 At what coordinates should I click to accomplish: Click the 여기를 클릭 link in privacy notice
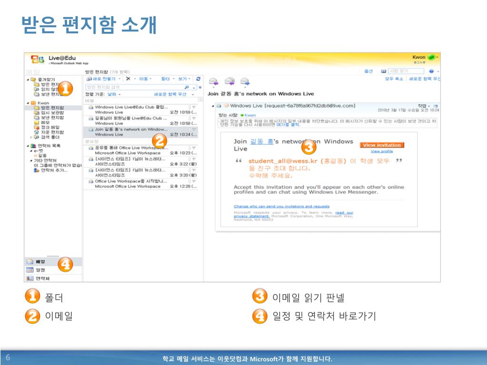click(288, 125)
